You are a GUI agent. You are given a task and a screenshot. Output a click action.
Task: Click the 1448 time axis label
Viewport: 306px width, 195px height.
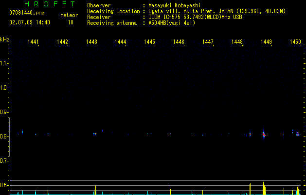pyautogui.click(x=237, y=42)
